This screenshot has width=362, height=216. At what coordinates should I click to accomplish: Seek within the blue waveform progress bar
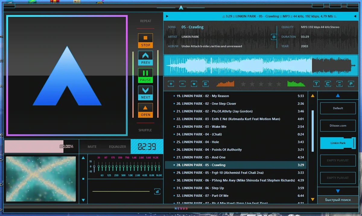click(x=261, y=65)
